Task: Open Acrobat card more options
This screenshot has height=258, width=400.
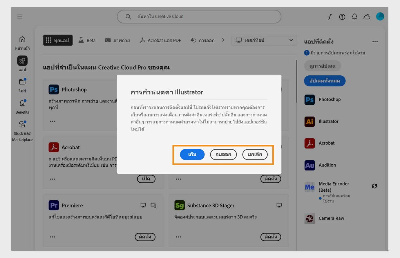Action: pos(53,179)
